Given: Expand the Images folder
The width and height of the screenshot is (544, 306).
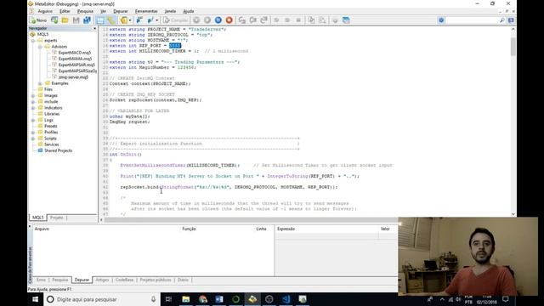Looking at the screenshot, I should coord(33,95).
